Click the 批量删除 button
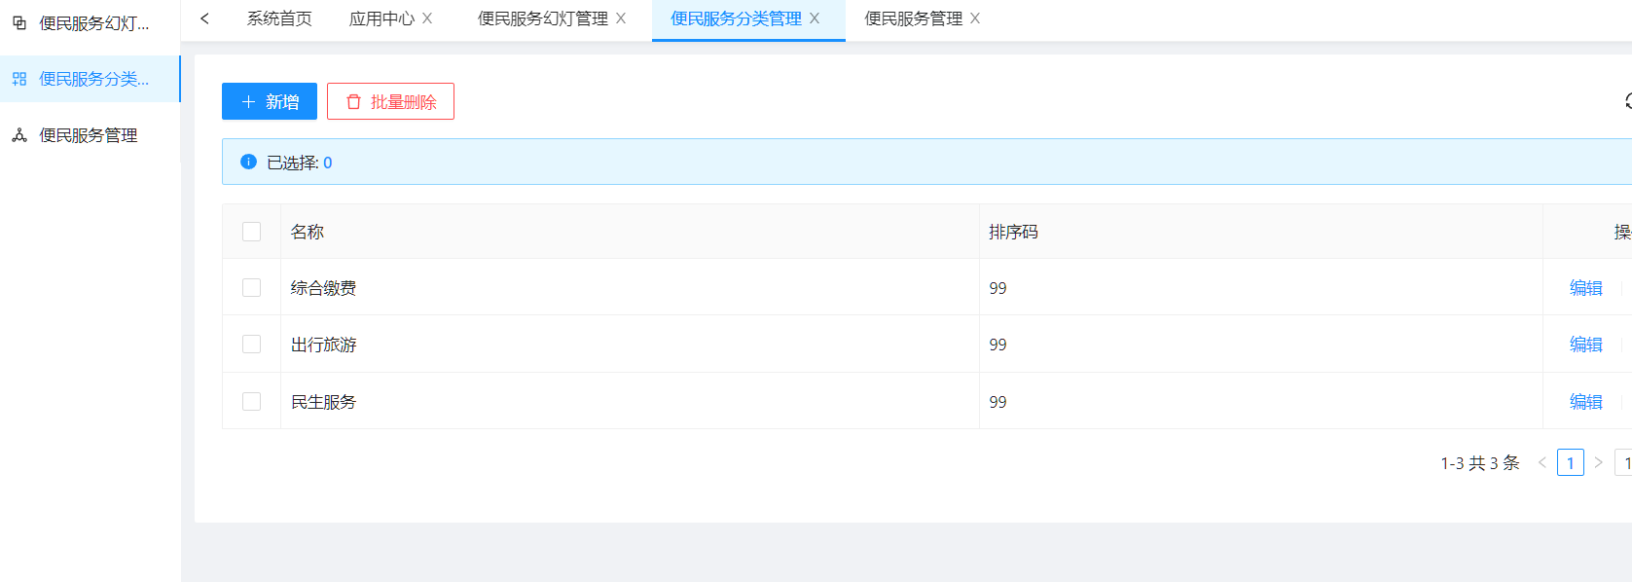1632x582 pixels. click(x=390, y=101)
